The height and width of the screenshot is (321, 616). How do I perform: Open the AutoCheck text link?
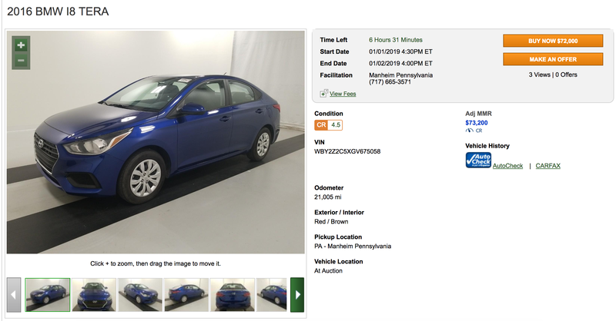(507, 166)
